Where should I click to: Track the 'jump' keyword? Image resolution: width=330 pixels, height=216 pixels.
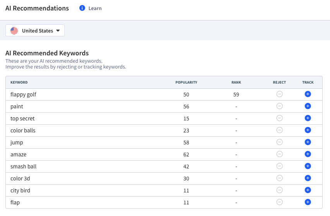(x=308, y=142)
